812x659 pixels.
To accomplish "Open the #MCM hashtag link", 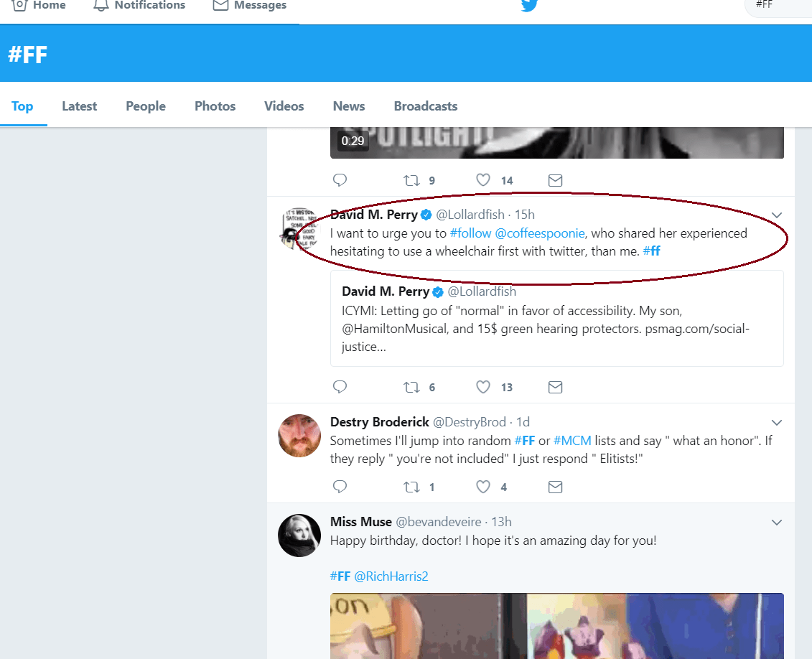I will coord(572,441).
